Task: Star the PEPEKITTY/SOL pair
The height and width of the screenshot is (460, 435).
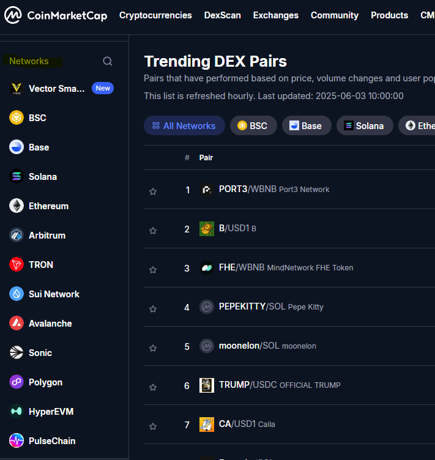Action: (153, 309)
